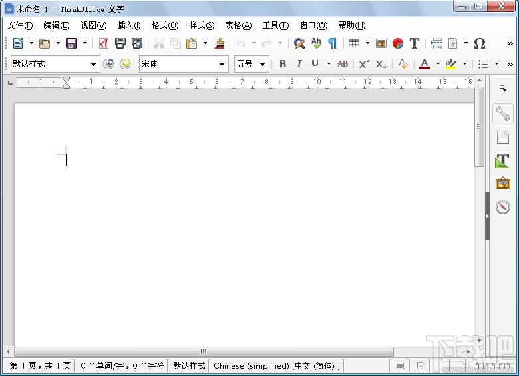Open bullet list style dropdown arrow
This screenshot has height=376, width=519.
pos(496,63)
